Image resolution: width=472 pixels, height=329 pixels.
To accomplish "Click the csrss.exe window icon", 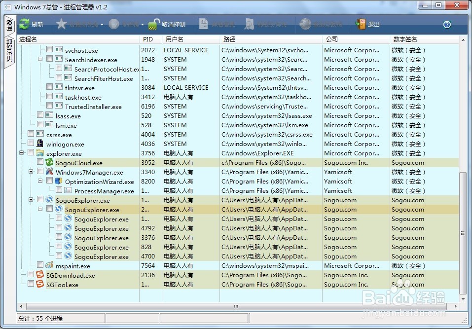I will point(40,134).
